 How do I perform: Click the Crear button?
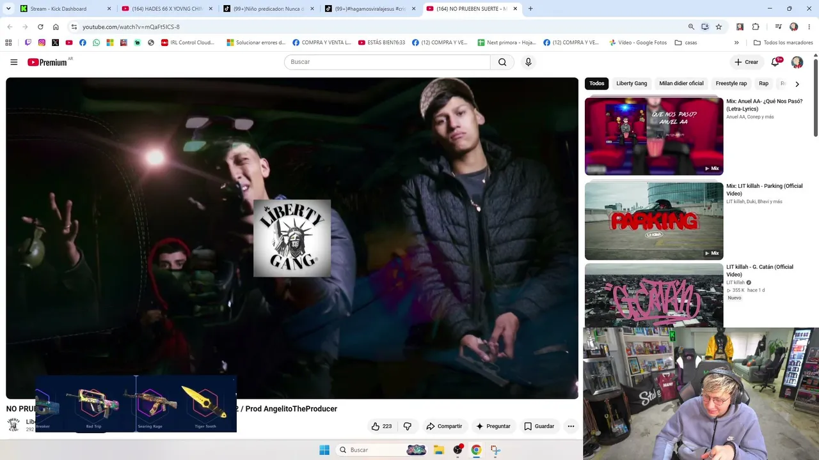point(747,62)
